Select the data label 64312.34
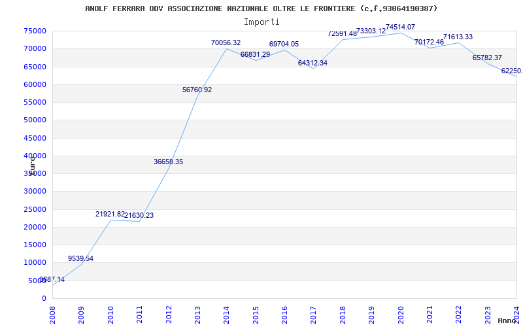This screenshot has width=523, height=327. [x=313, y=63]
